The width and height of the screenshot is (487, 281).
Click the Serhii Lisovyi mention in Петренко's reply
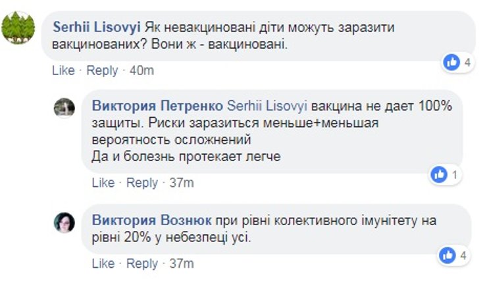click(267, 105)
